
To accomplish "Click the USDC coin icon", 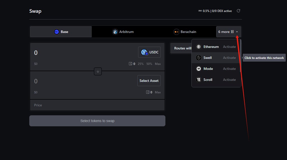I will (x=144, y=52).
